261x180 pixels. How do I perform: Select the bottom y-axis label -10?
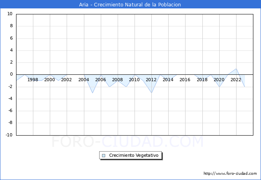(x=9, y=135)
